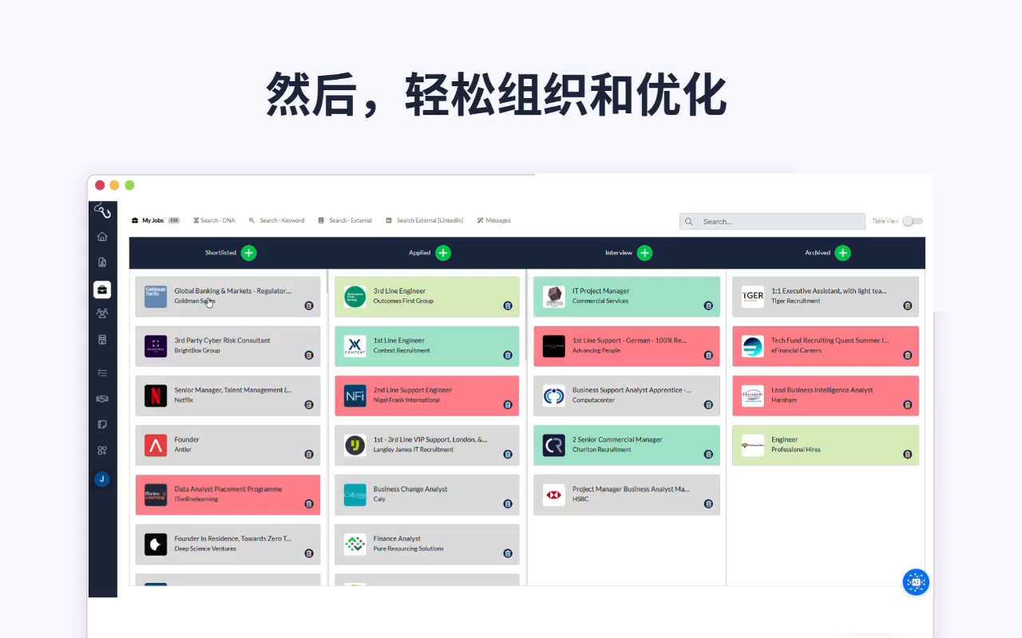
Task: Click the Goldman Sachs company logo
Action: tap(156, 297)
